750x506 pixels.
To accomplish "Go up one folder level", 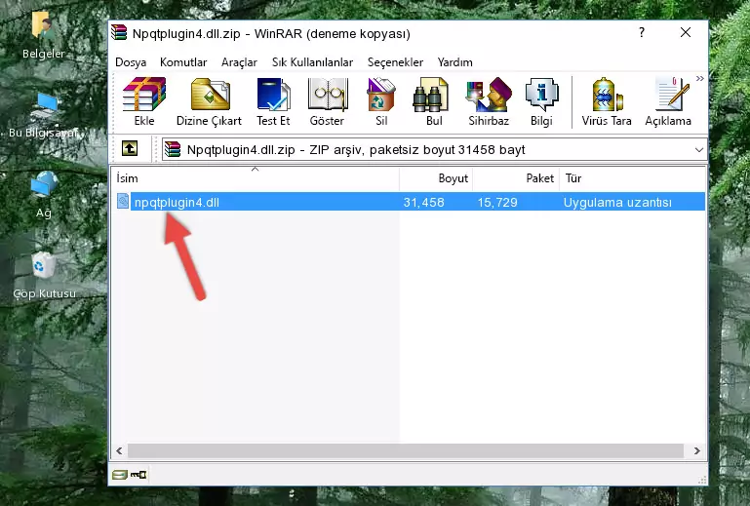I will pyautogui.click(x=129, y=149).
